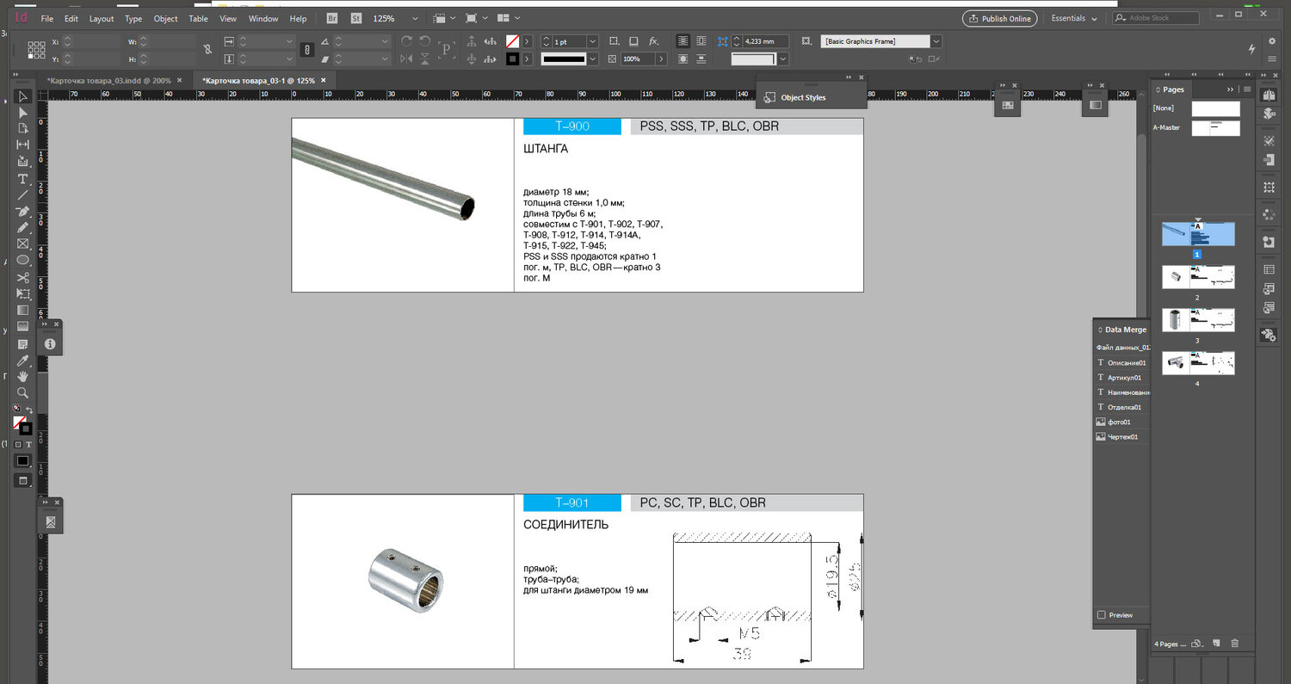Open the Object menu

click(x=165, y=18)
